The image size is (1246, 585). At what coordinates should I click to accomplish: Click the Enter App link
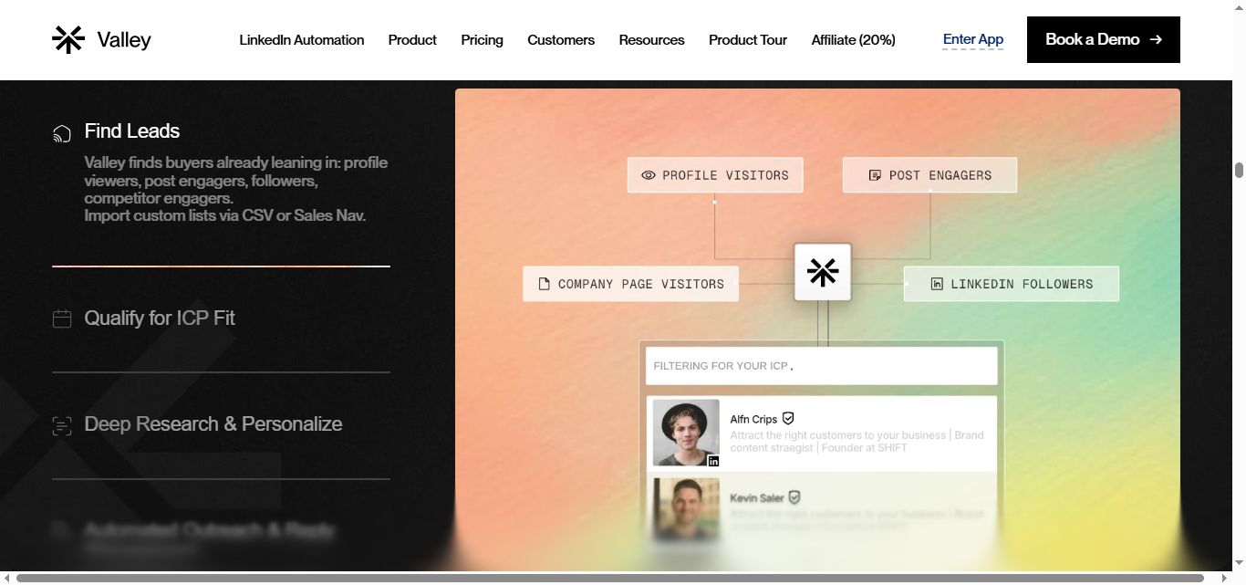click(973, 39)
